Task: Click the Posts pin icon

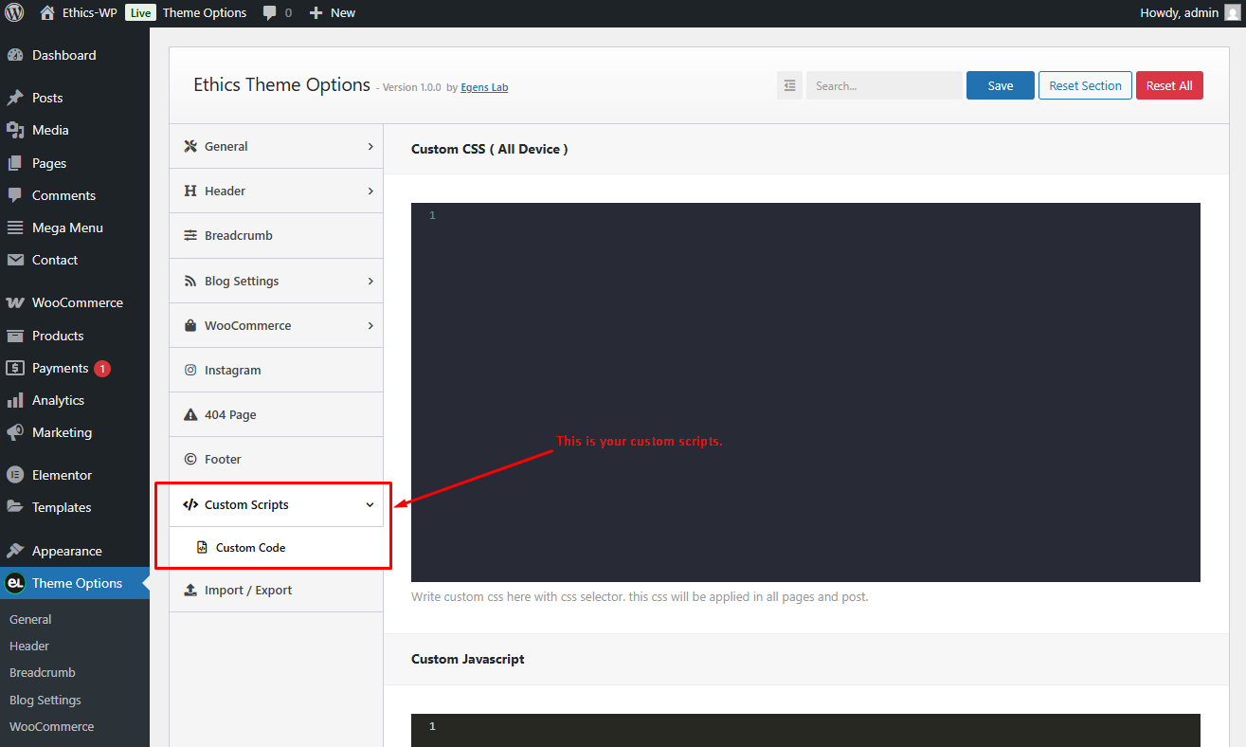Action: click(x=15, y=98)
